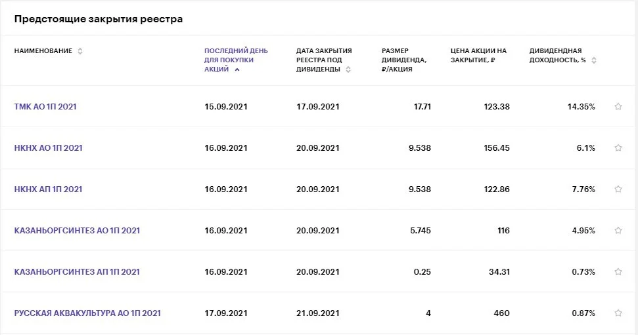638x335 pixels.
Task: Open НКНХ АП 1П 2021 link
Action: [x=48, y=189]
